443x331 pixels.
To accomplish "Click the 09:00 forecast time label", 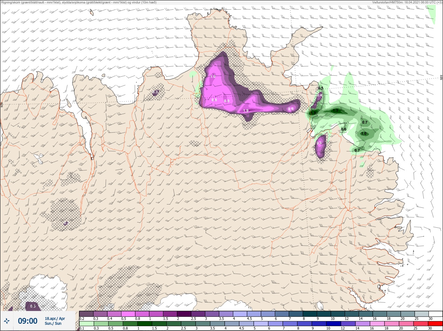I will [27, 321].
